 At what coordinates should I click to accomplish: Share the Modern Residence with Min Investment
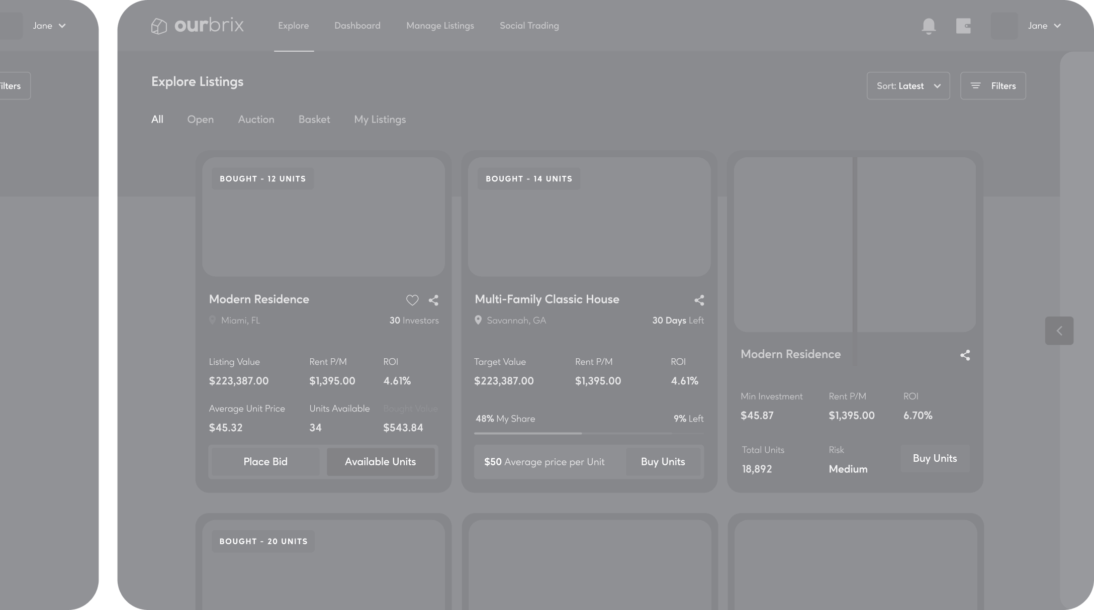pyautogui.click(x=965, y=355)
